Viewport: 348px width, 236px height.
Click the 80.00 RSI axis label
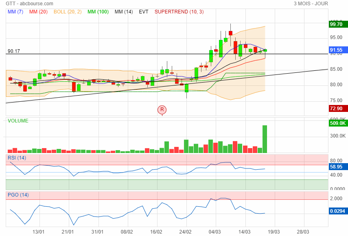point(336,161)
